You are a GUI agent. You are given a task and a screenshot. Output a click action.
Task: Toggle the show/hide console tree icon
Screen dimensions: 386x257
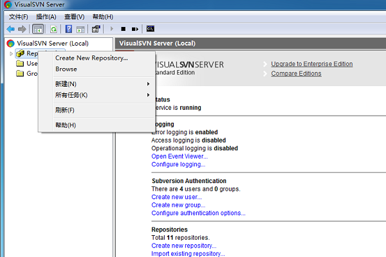click(x=38, y=29)
